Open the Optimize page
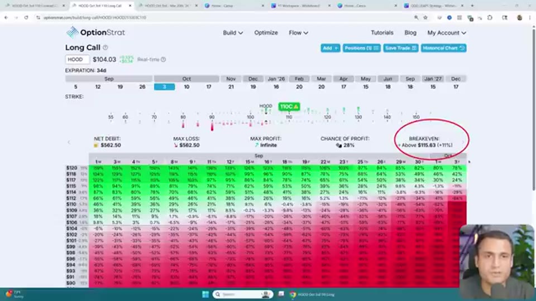This screenshot has width=536, height=301. [266, 33]
